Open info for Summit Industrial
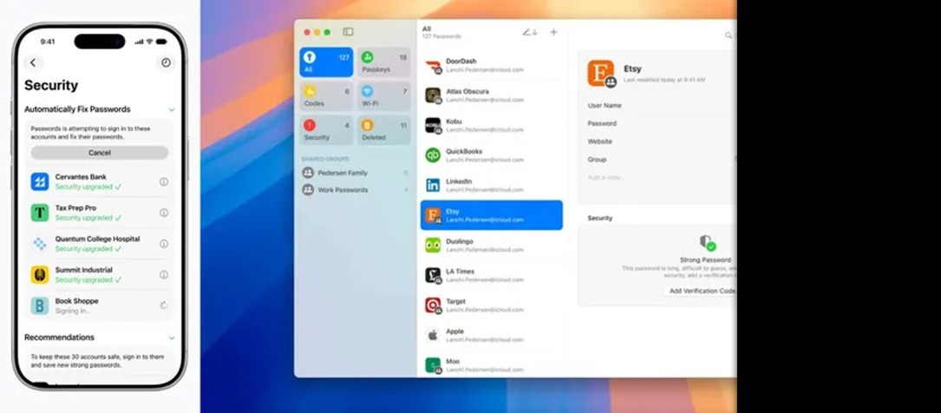 click(x=164, y=274)
